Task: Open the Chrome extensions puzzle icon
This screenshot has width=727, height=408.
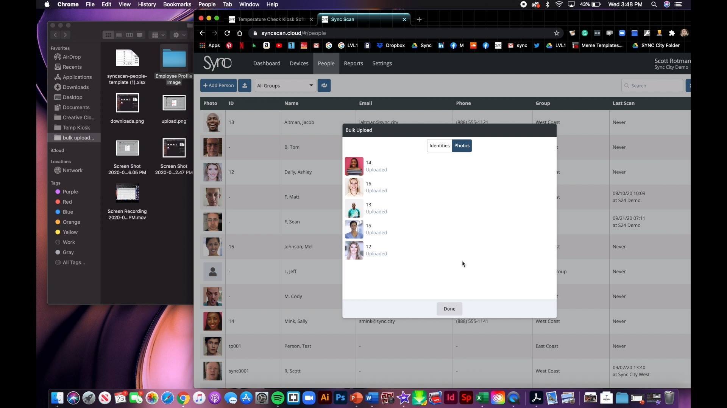Action: click(672, 33)
